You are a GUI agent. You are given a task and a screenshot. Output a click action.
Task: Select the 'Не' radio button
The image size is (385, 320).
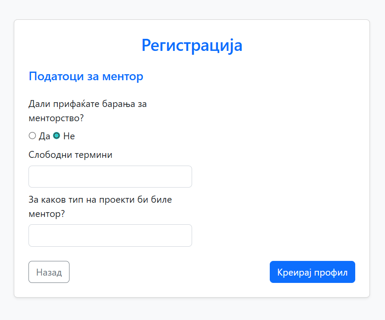tap(57, 136)
